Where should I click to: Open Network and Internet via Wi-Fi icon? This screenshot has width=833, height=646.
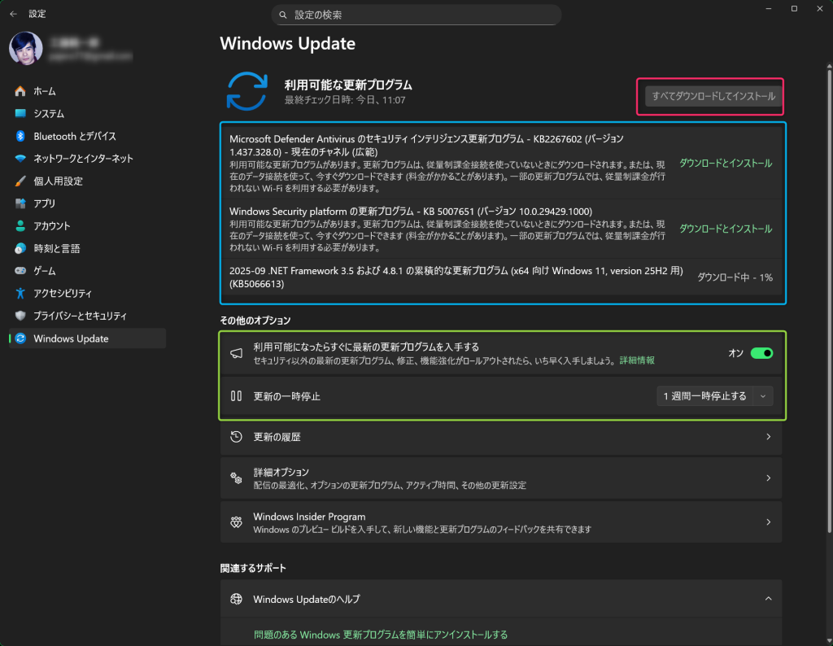20,159
